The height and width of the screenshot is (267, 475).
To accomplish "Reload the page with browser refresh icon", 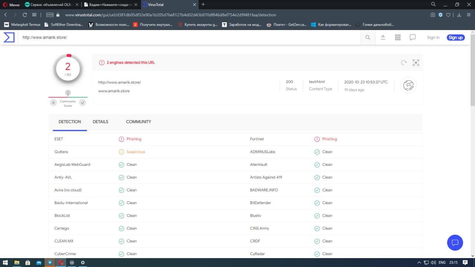I will [x=25, y=15].
